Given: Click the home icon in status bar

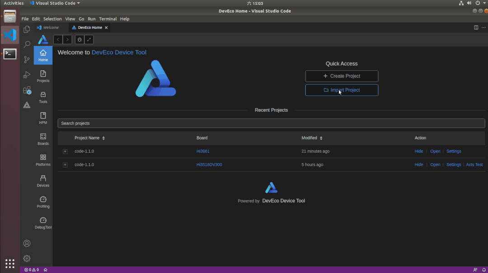Looking at the screenshot, I should pyautogui.click(x=46, y=270).
